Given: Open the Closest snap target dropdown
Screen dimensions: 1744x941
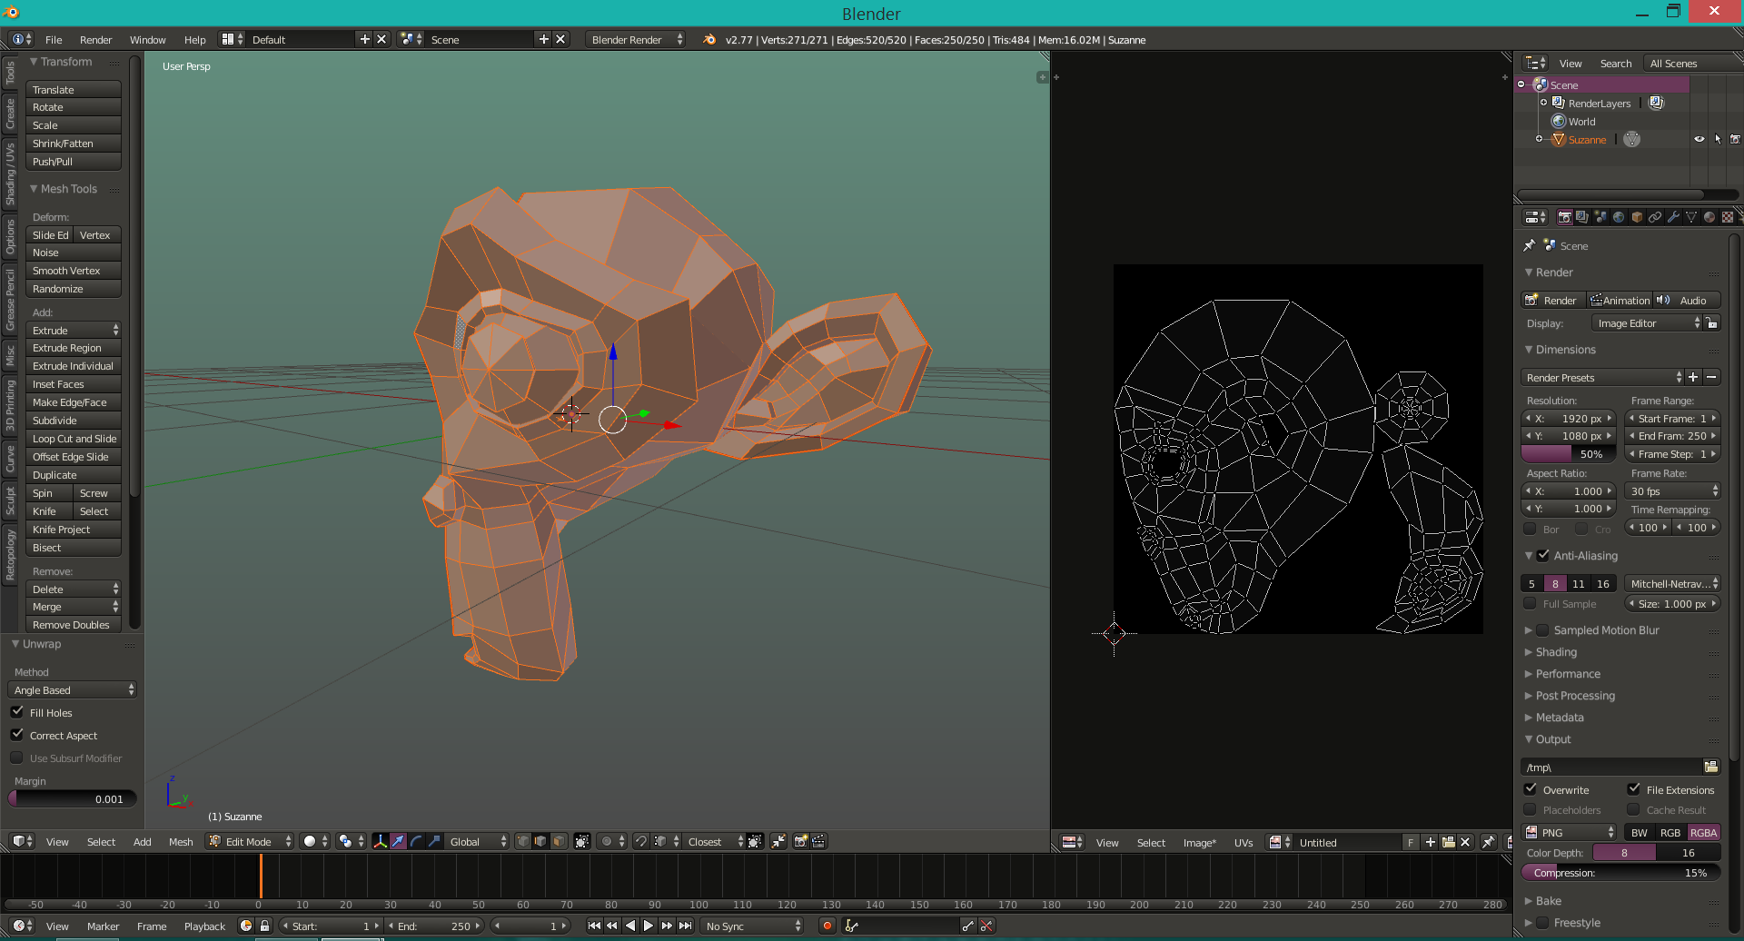Looking at the screenshot, I should click(x=715, y=842).
